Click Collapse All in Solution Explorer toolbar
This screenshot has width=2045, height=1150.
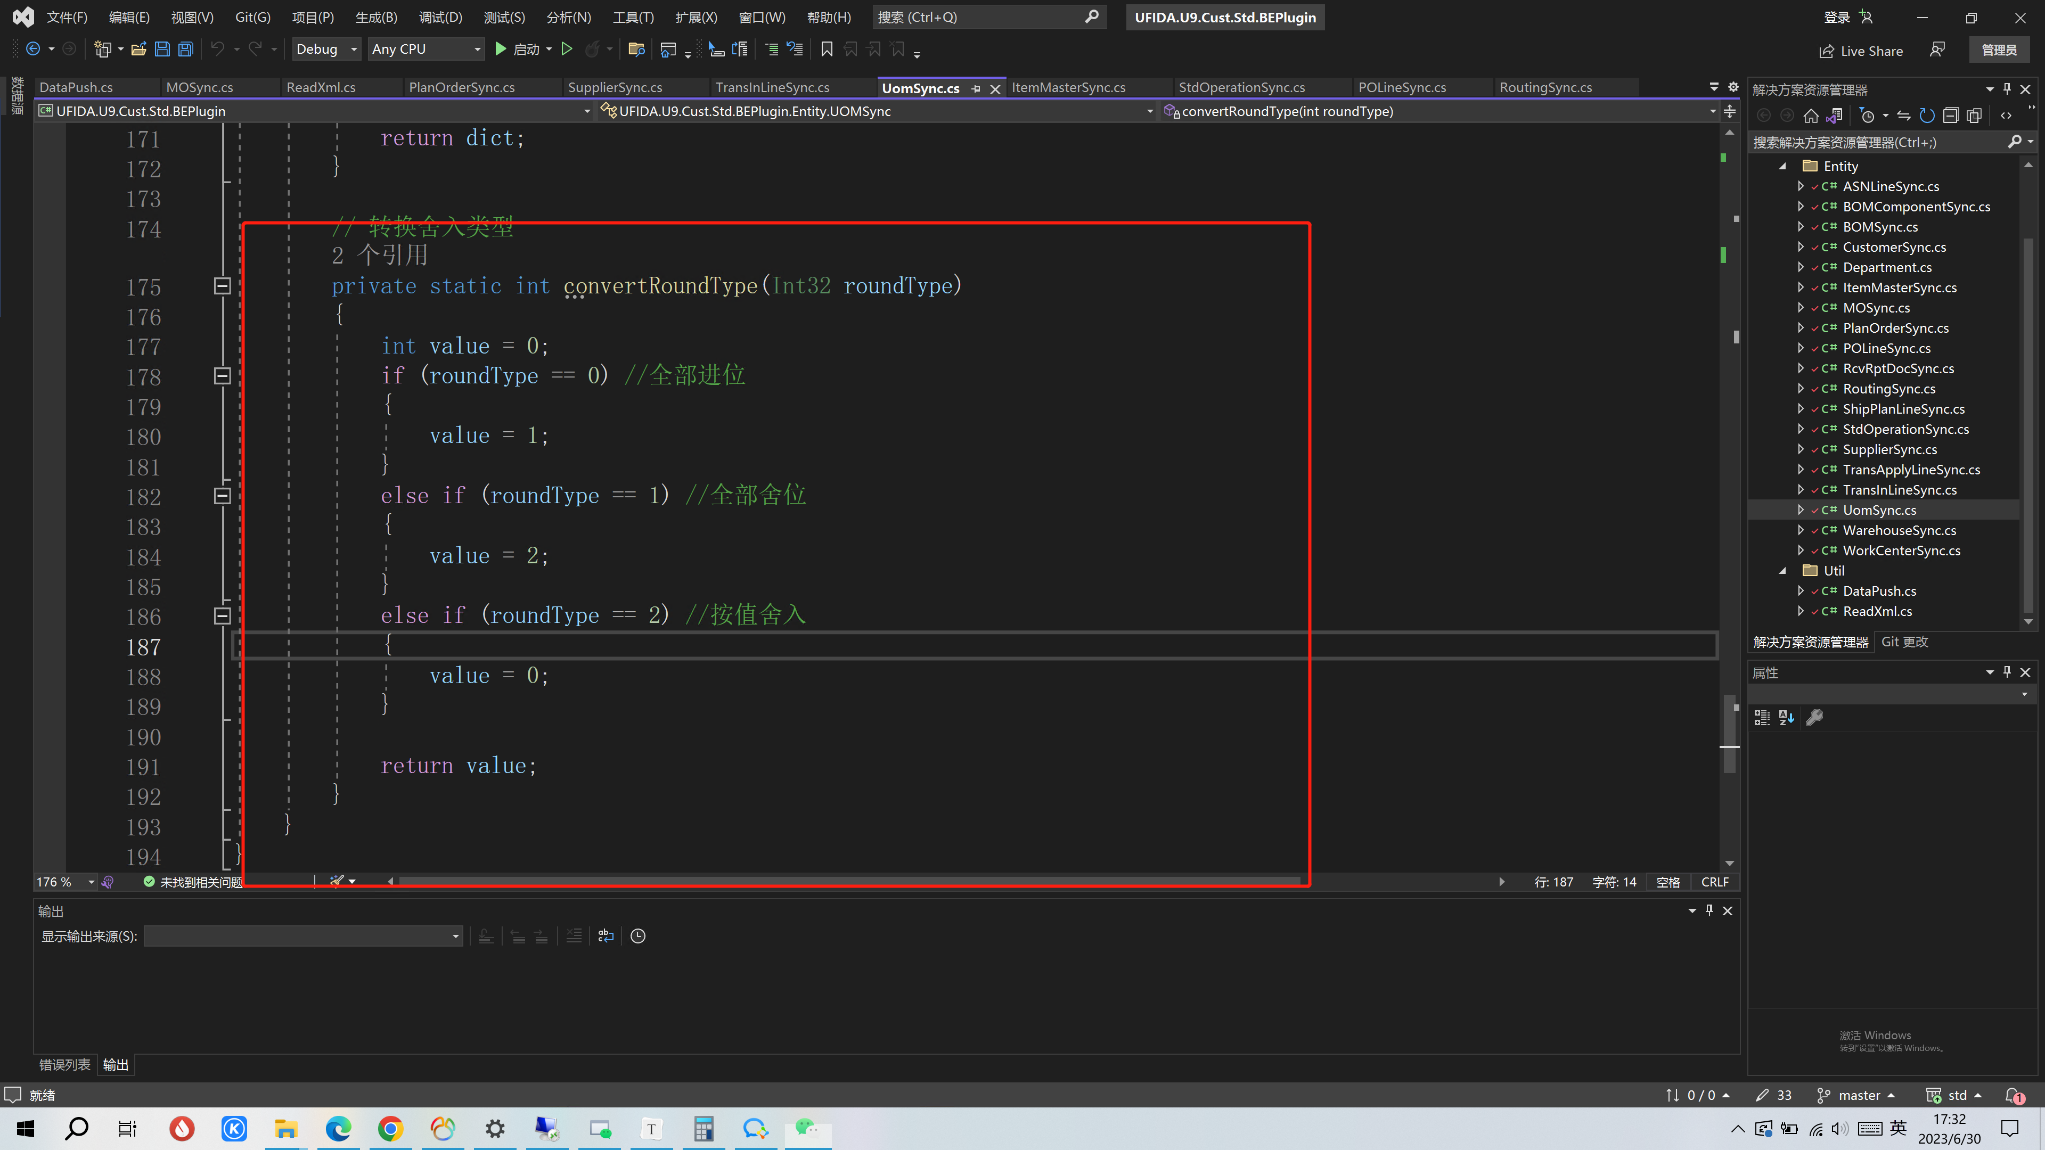(1951, 116)
